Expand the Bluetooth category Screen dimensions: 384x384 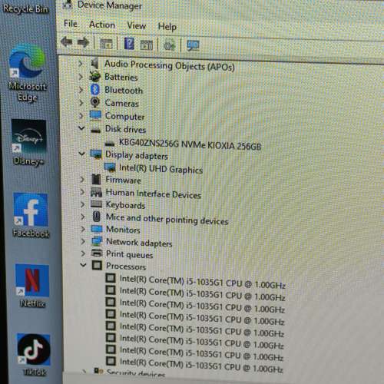point(81,89)
